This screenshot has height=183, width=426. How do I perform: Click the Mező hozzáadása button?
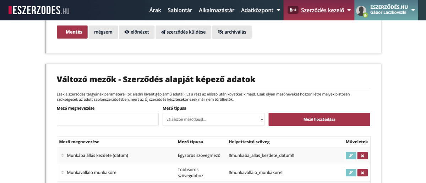319,120
